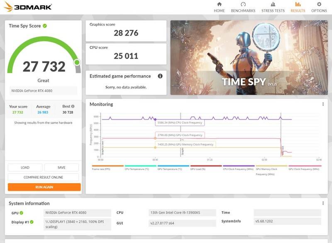This screenshot has height=243, width=332.
Task: Click Compare Result Online
Action: 43,177
